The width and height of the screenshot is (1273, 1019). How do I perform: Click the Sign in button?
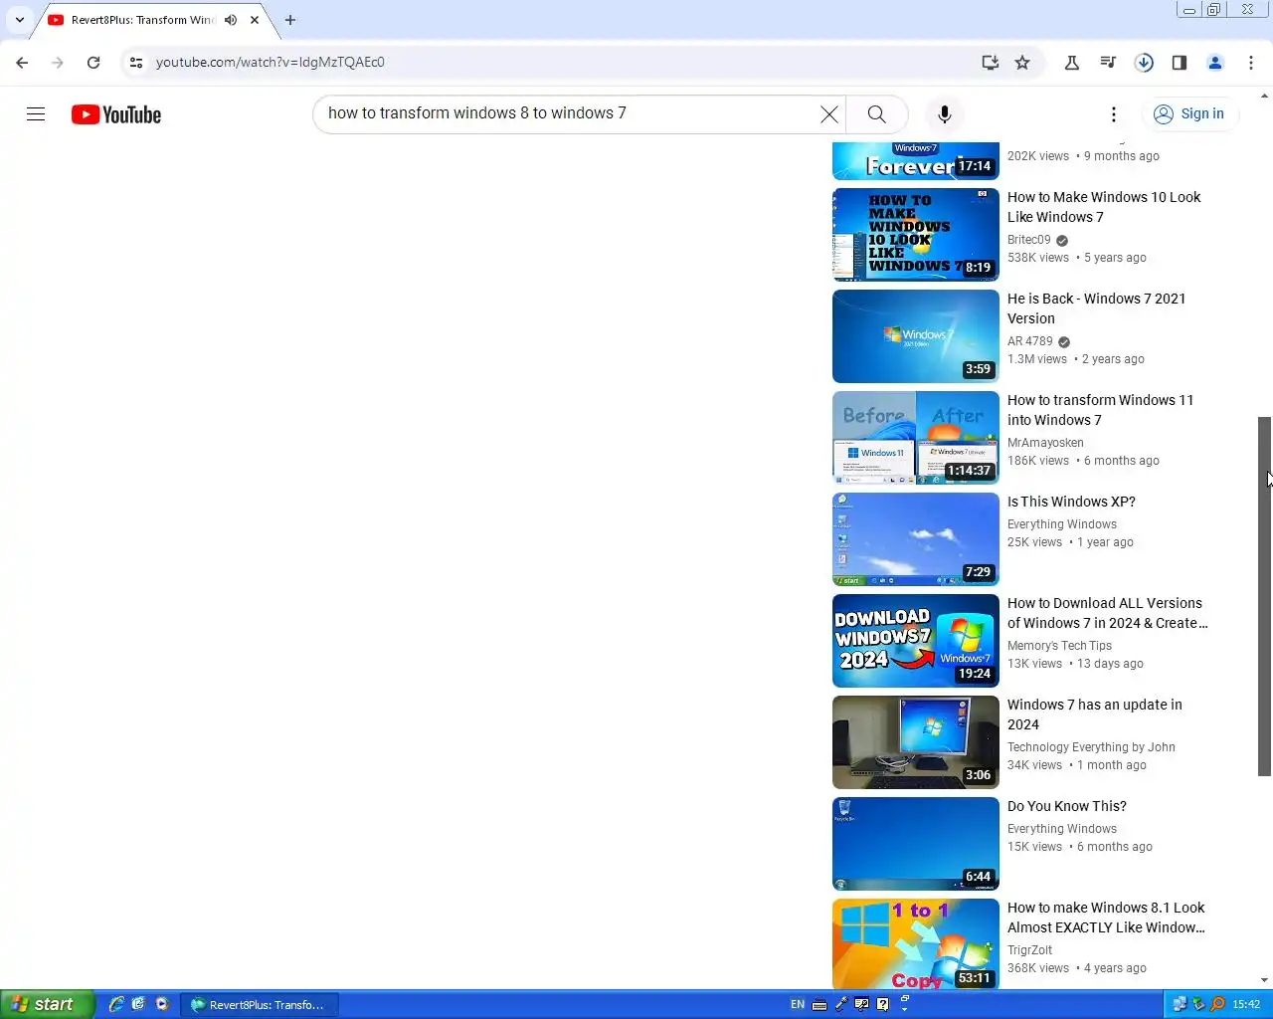[1189, 114]
